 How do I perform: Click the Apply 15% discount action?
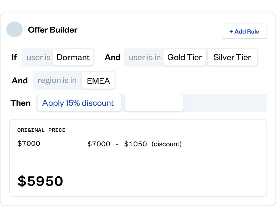[x=79, y=103]
